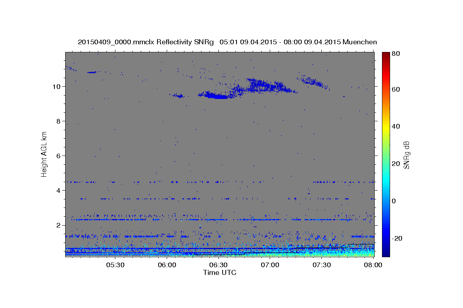Click the colorbar value 40
Viewport: 463px width, 308px height.
pos(395,126)
